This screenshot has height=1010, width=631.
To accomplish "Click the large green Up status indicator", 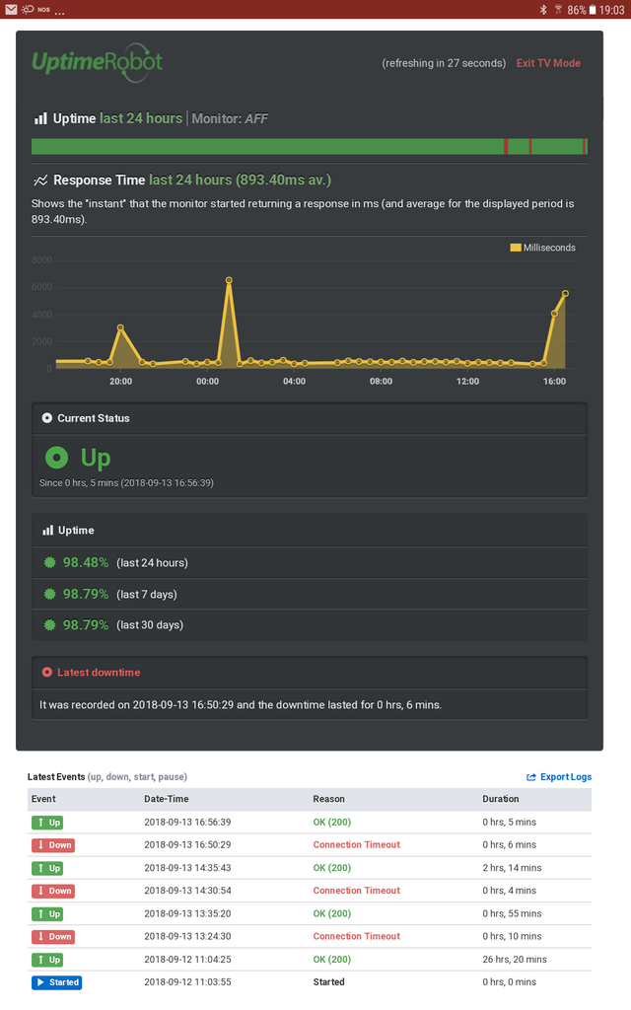I will (56, 458).
